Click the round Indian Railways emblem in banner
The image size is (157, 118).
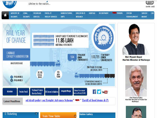point(103,37)
